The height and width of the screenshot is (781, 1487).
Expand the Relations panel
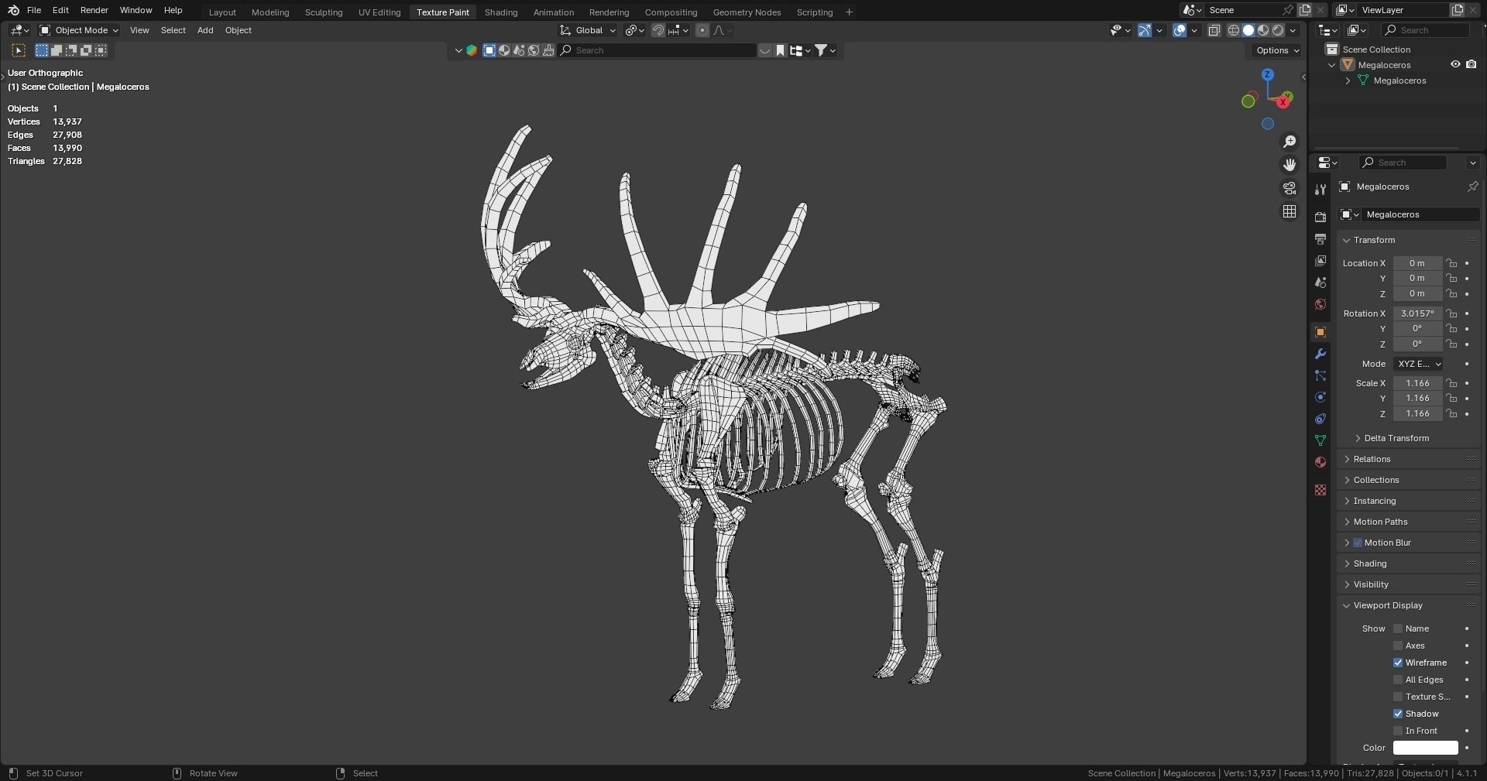[1372, 459]
